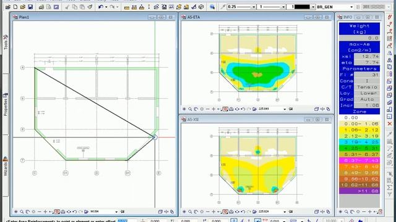Open the 0.25 line weight dropdown
Viewport: 396px width, 222px height.
(254, 7)
